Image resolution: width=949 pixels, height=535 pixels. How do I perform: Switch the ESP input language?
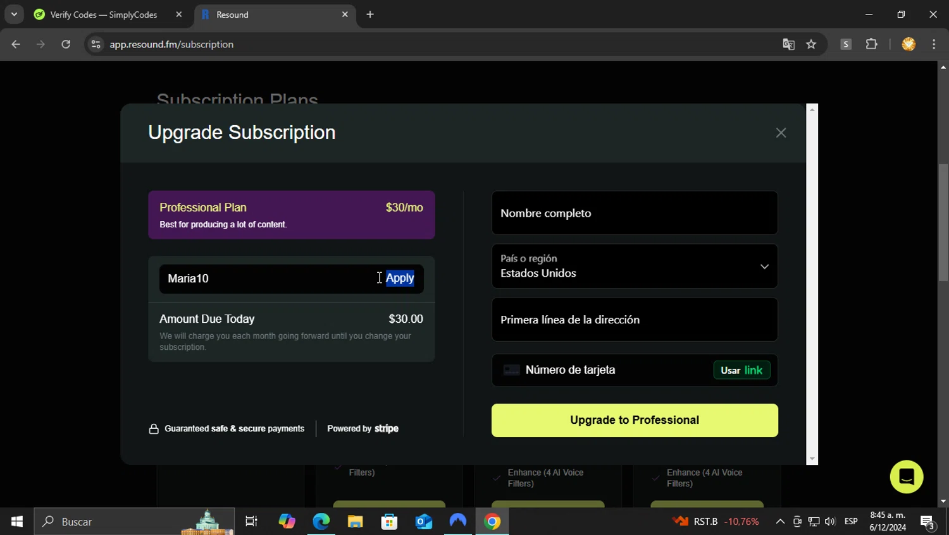851,522
